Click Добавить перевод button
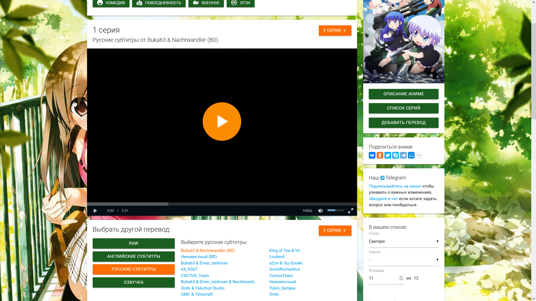The height and width of the screenshot is (301, 536). coord(404,123)
